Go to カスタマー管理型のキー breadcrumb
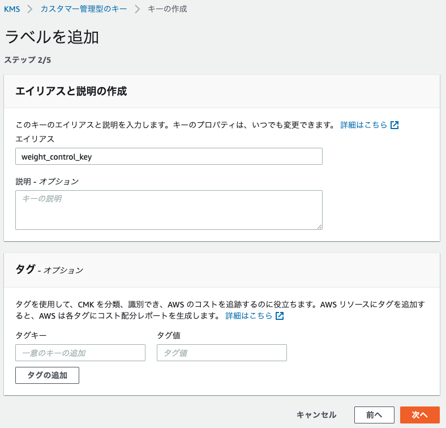Image resolution: width=446 pixels, height=428 pixels. pos(84,9)
